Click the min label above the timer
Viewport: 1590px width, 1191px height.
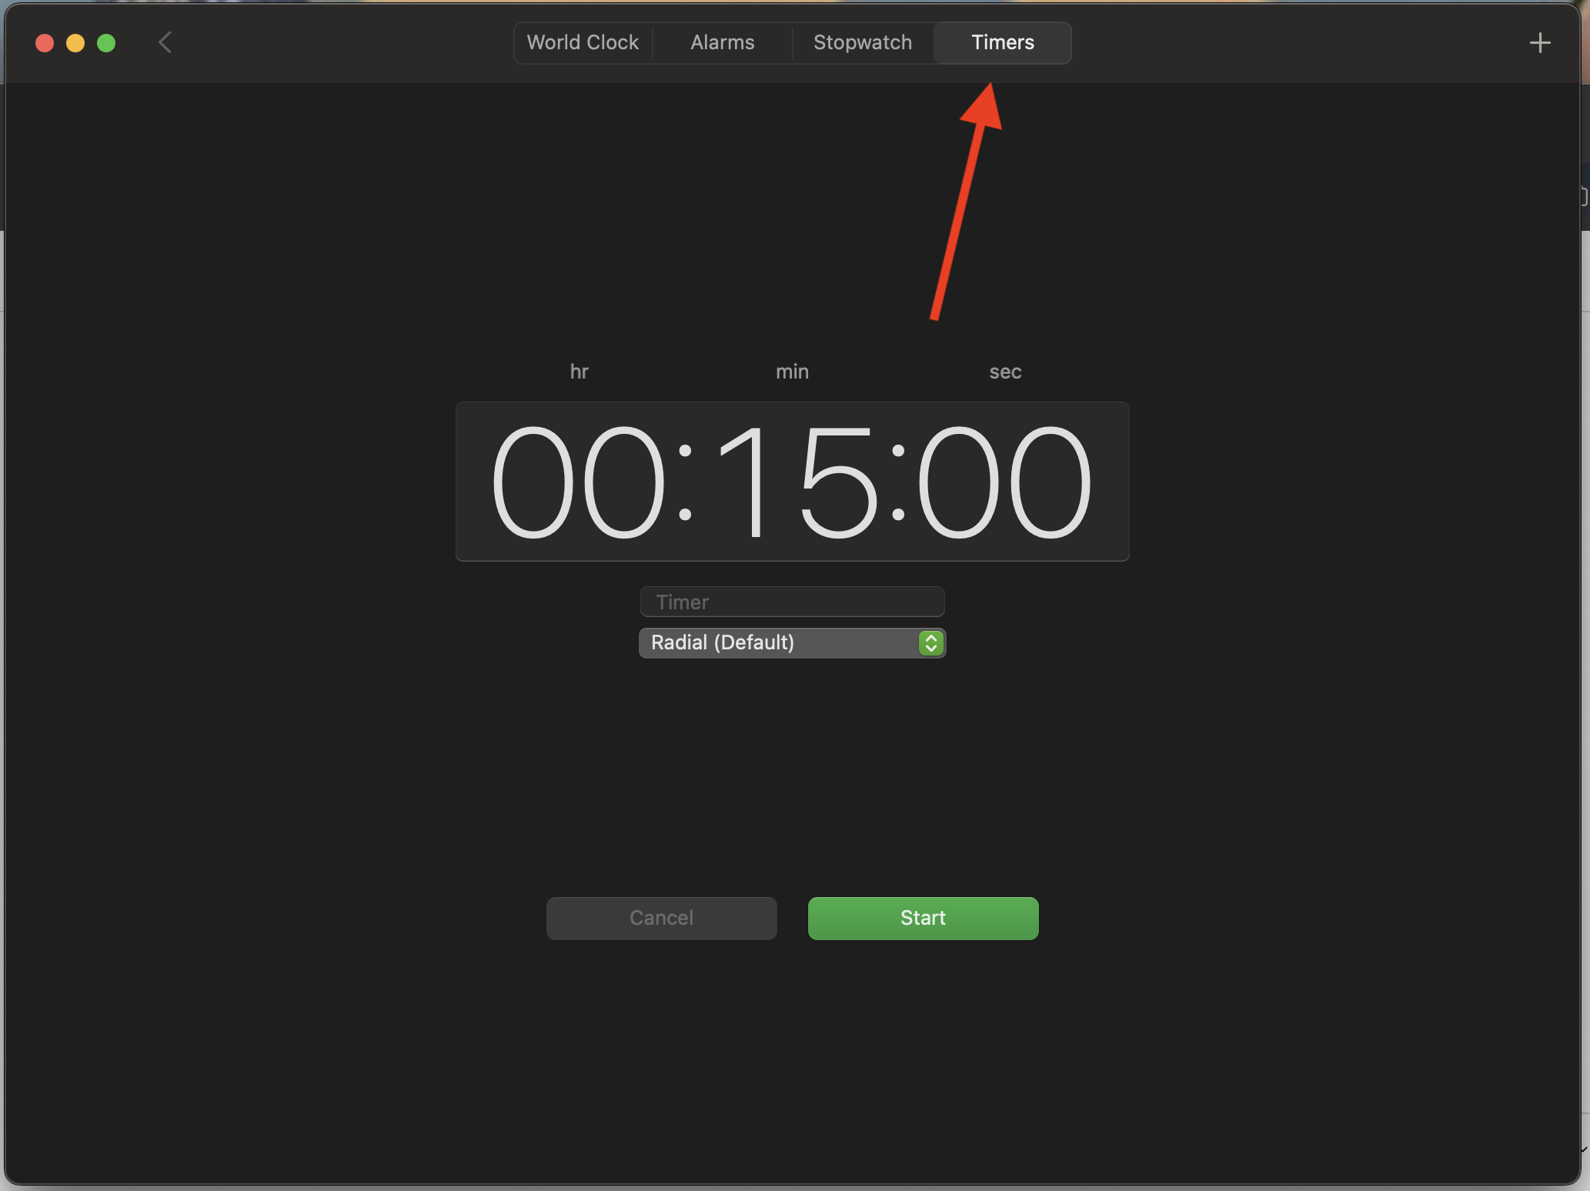(x=792, y=372)
